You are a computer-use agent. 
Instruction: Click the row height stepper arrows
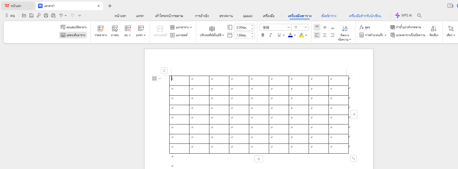(252, 27)
